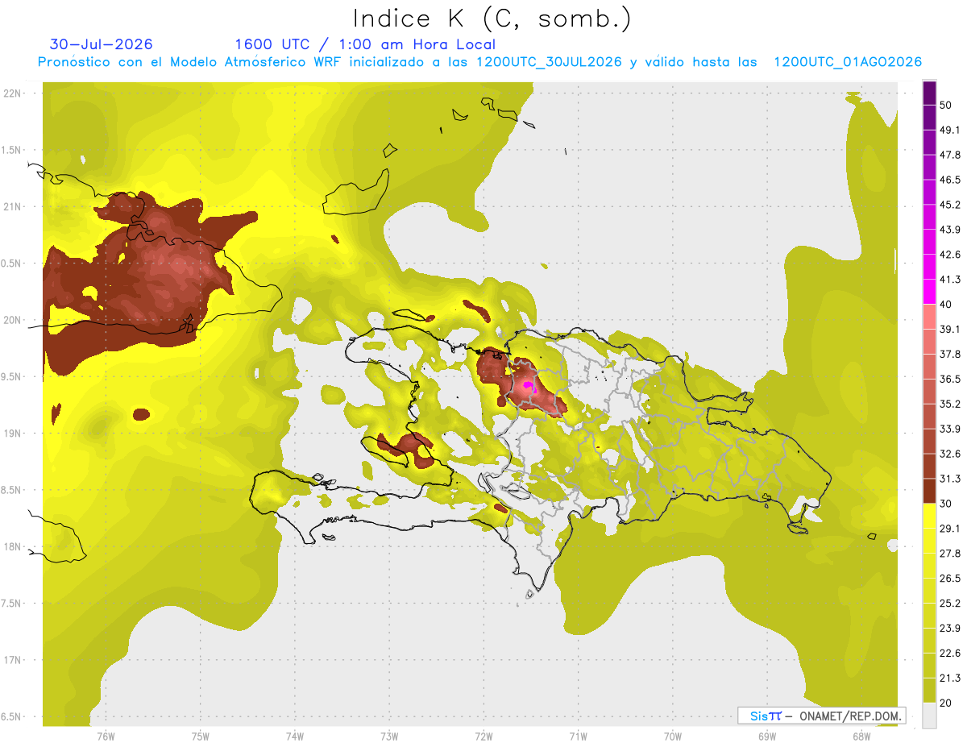967x747 pixels.
Task: Click the title Indice K (C, somb.)
Action: (x=492, y=19)
